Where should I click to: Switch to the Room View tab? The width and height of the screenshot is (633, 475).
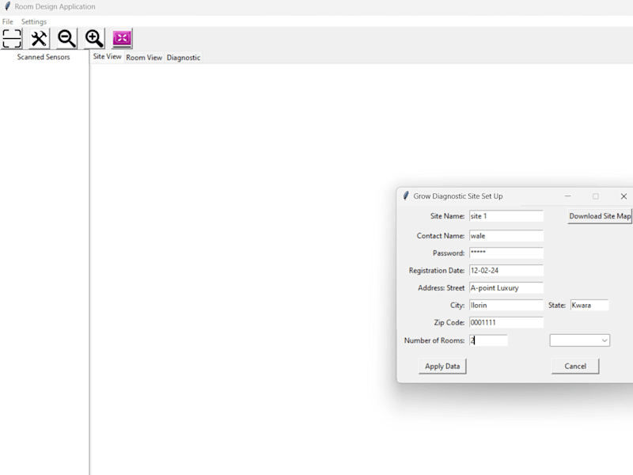[144, 58]
